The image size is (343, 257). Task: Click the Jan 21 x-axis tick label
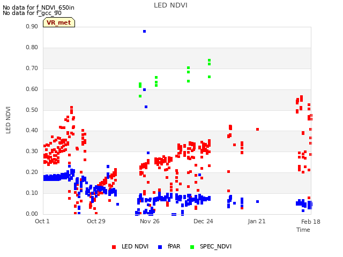[x=257, y=221]
